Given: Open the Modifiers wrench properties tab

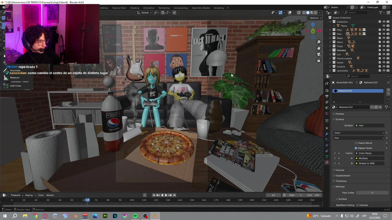Looking at the screenshot, I should (327, 134).
